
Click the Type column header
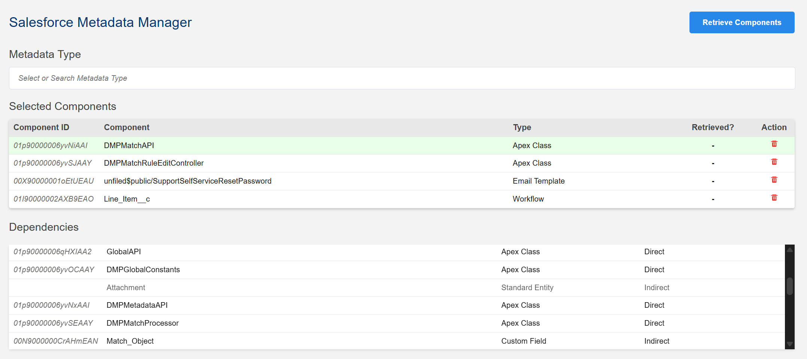522,128
